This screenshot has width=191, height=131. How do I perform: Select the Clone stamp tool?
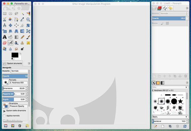22,43
